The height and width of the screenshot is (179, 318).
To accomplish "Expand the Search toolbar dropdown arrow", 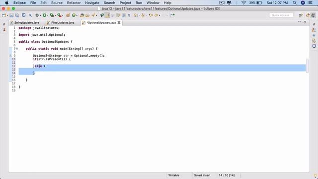I will (96, 15).
